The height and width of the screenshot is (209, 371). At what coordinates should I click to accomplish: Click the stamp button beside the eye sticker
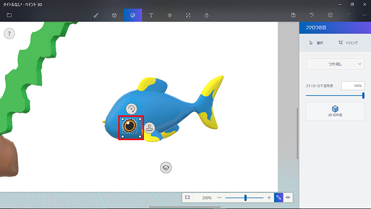click(x=150, y=128)
